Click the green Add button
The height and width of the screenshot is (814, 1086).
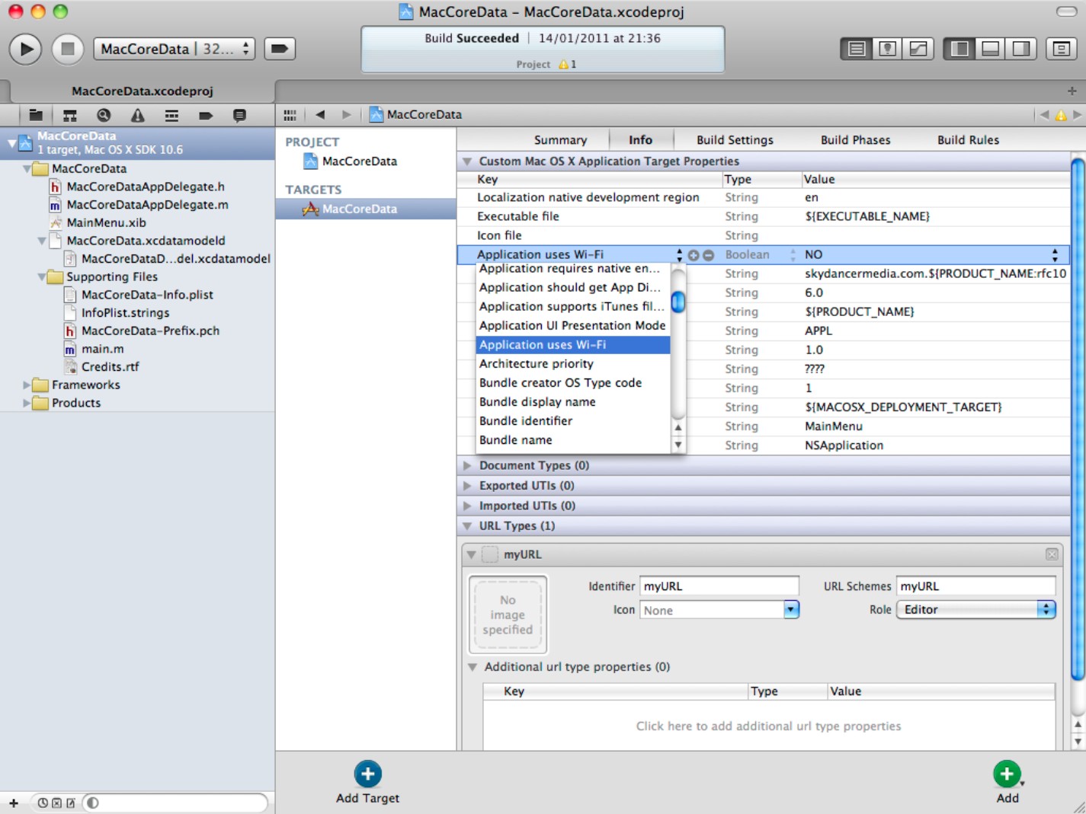coord(1008,783)
